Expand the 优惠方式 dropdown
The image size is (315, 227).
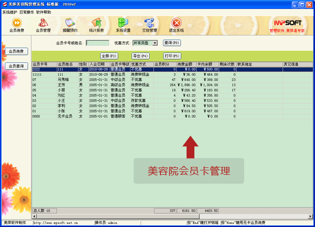(x=155, y=43)
